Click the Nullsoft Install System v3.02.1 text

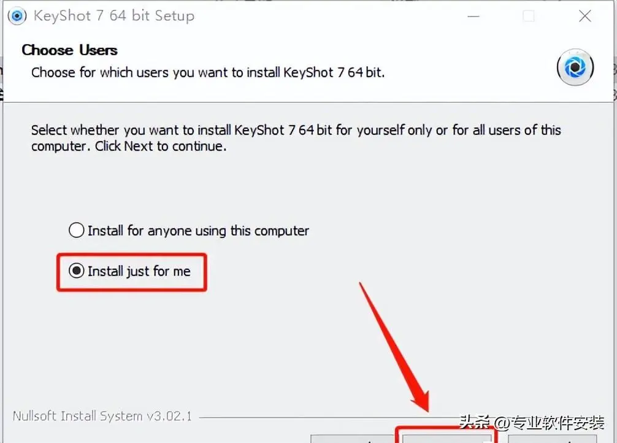102,416
